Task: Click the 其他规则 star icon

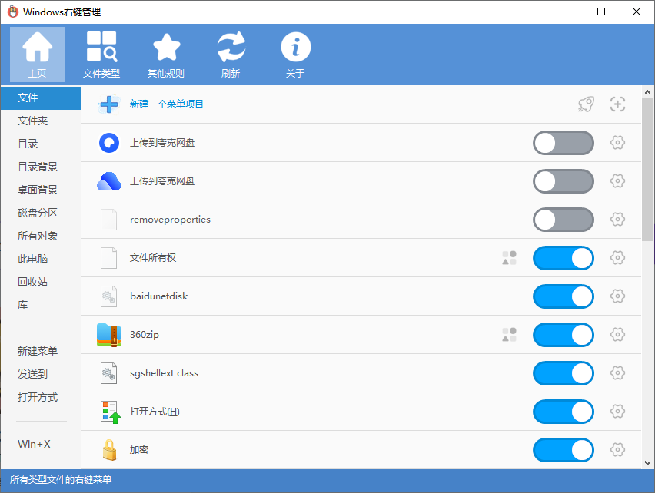Action: click(x=166, y=48)
